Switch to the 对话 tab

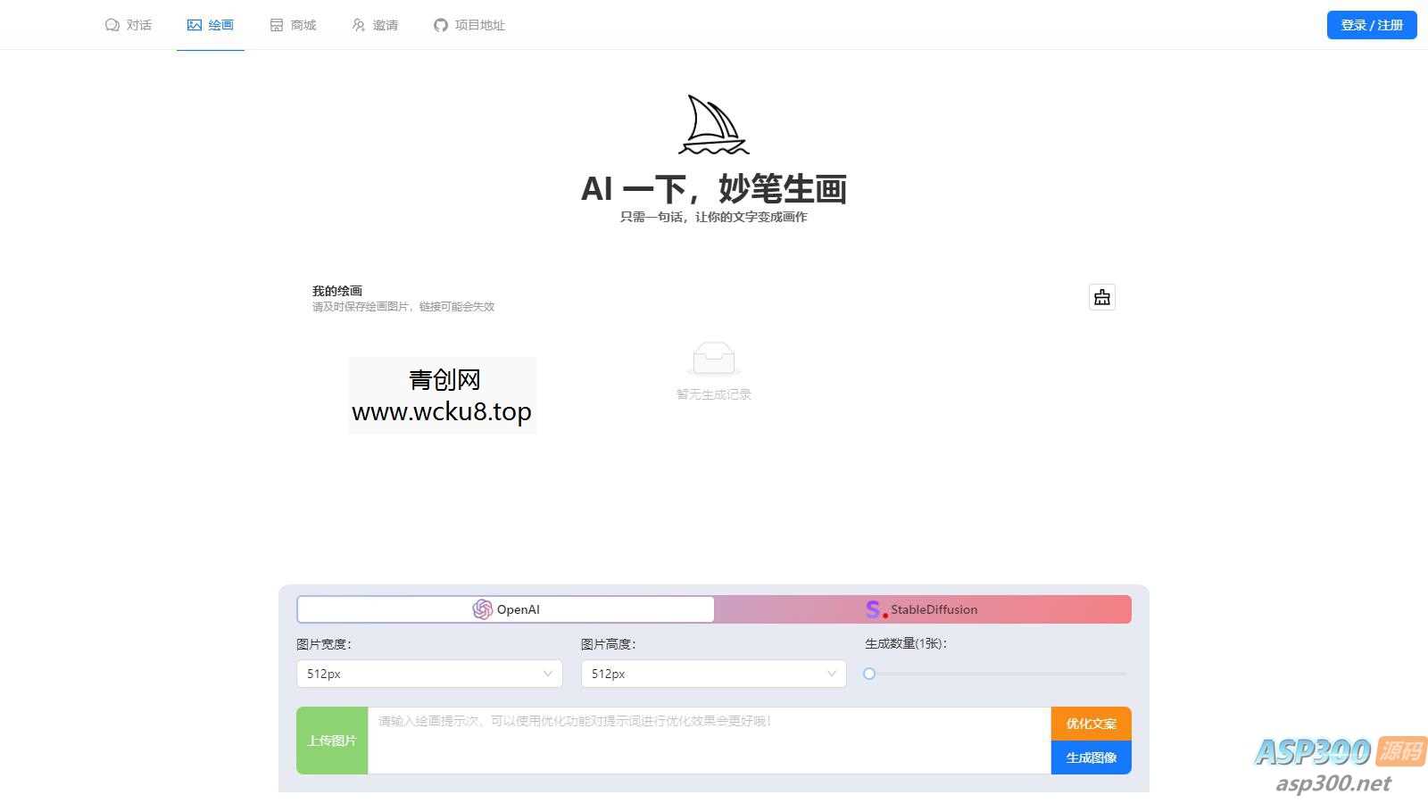click(129, 24)
